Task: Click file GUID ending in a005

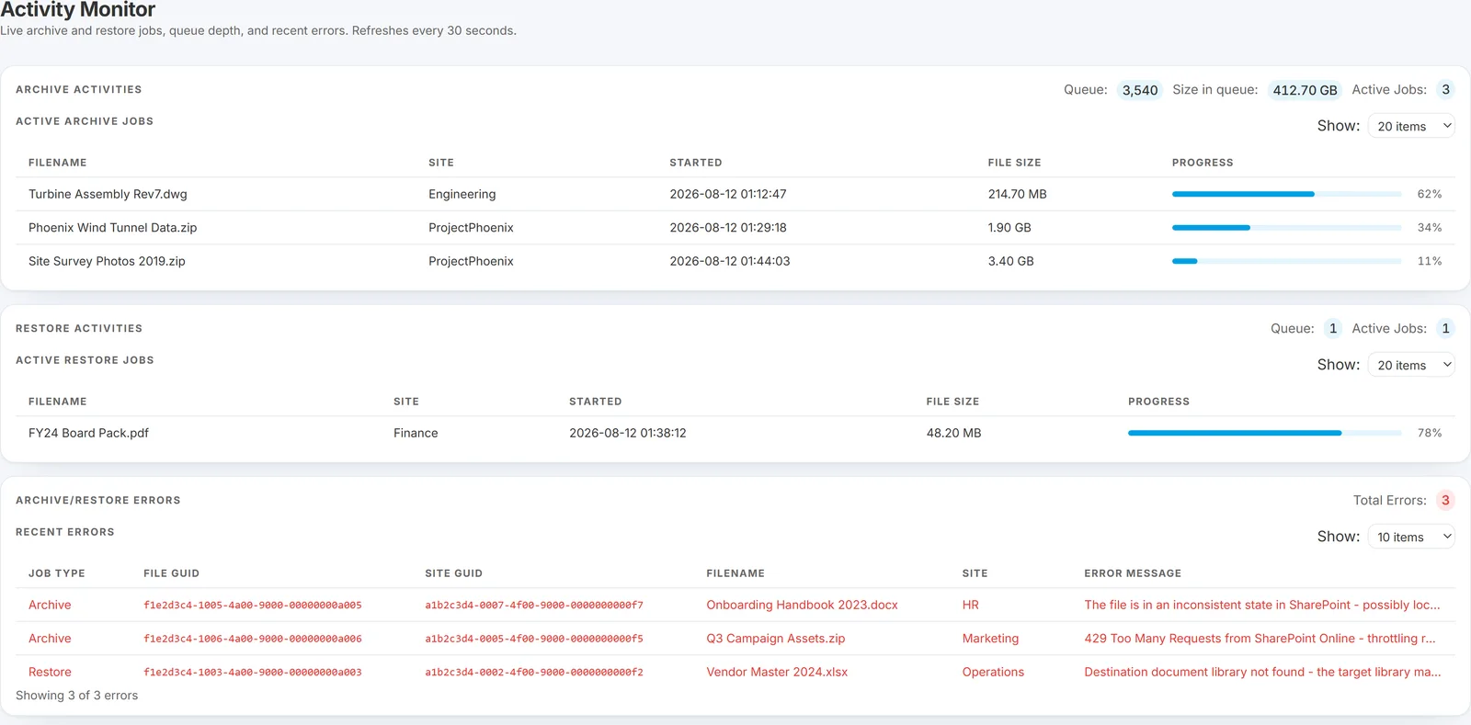Action: pos(253,605)
